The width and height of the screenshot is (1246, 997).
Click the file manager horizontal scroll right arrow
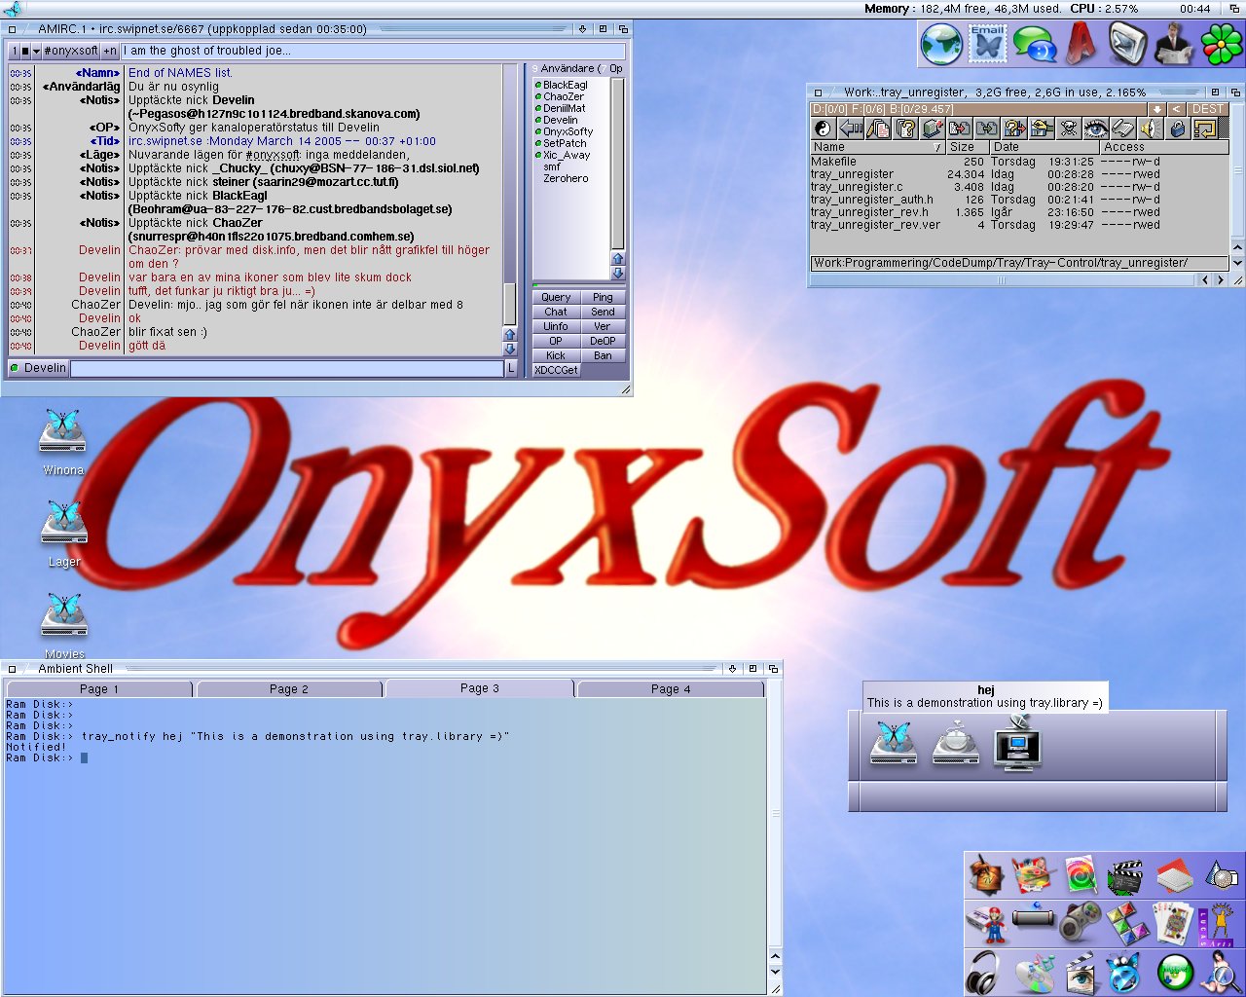[1220, 279]
